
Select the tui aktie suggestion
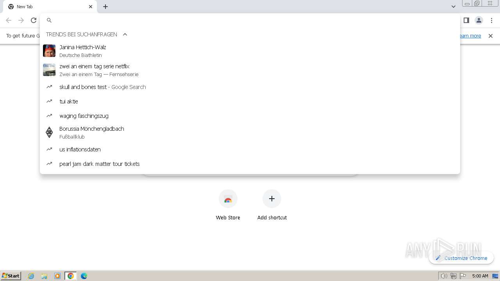(x=250, y=101)
